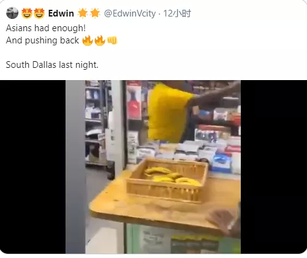The image size is (307, 258).
Task: Open Edwin's profile avatar picture
Action: tap(12, 13)
